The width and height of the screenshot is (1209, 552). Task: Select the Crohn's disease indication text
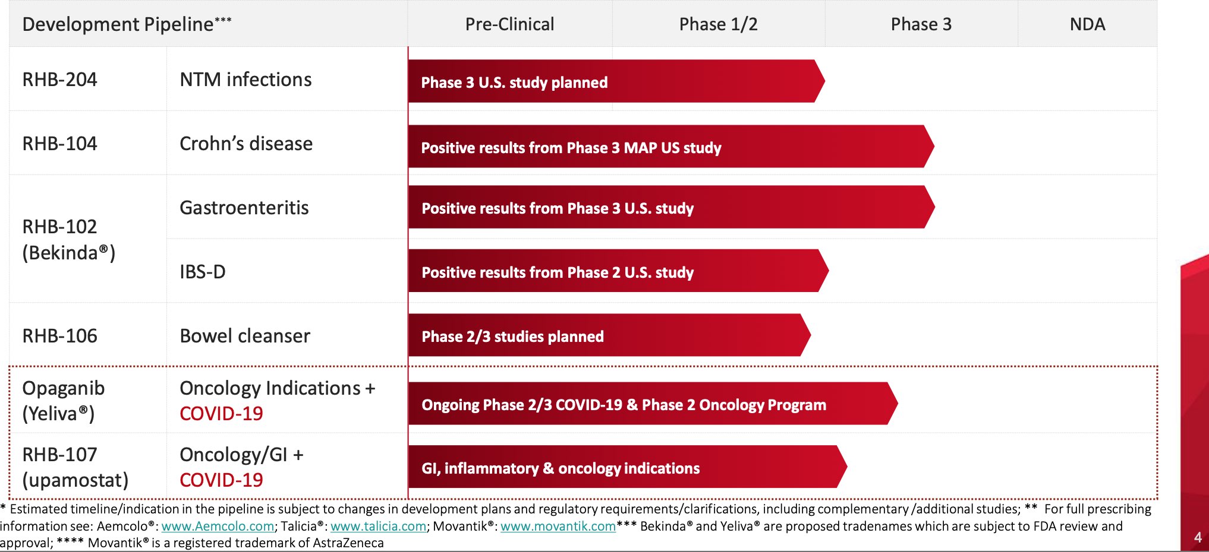(245, 144)
